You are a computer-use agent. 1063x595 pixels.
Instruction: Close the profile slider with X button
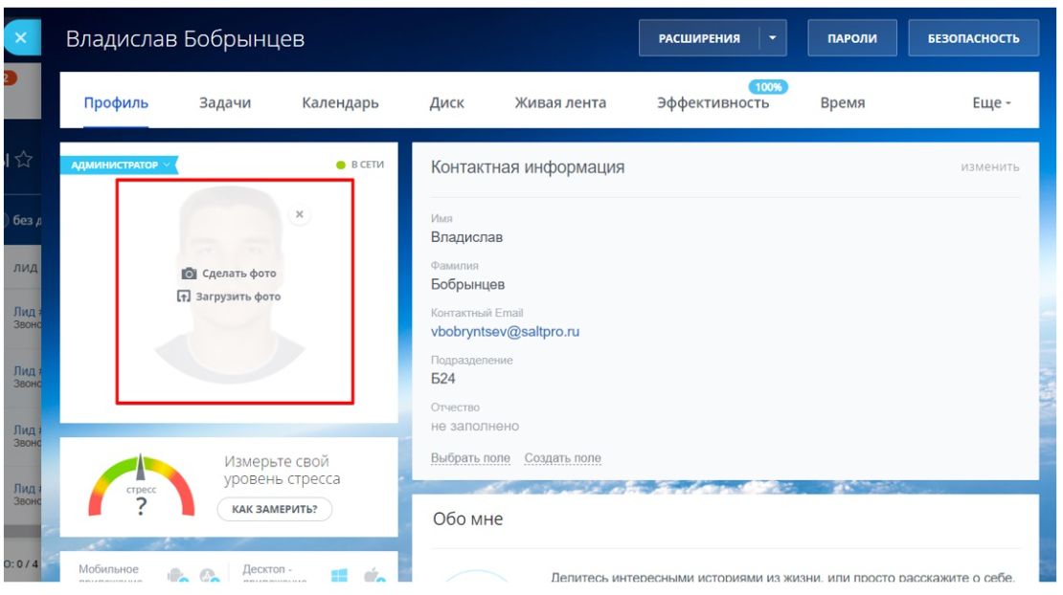pos(21,38)
